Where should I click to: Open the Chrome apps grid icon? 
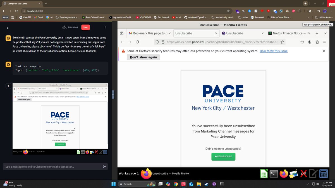[13, 17]
